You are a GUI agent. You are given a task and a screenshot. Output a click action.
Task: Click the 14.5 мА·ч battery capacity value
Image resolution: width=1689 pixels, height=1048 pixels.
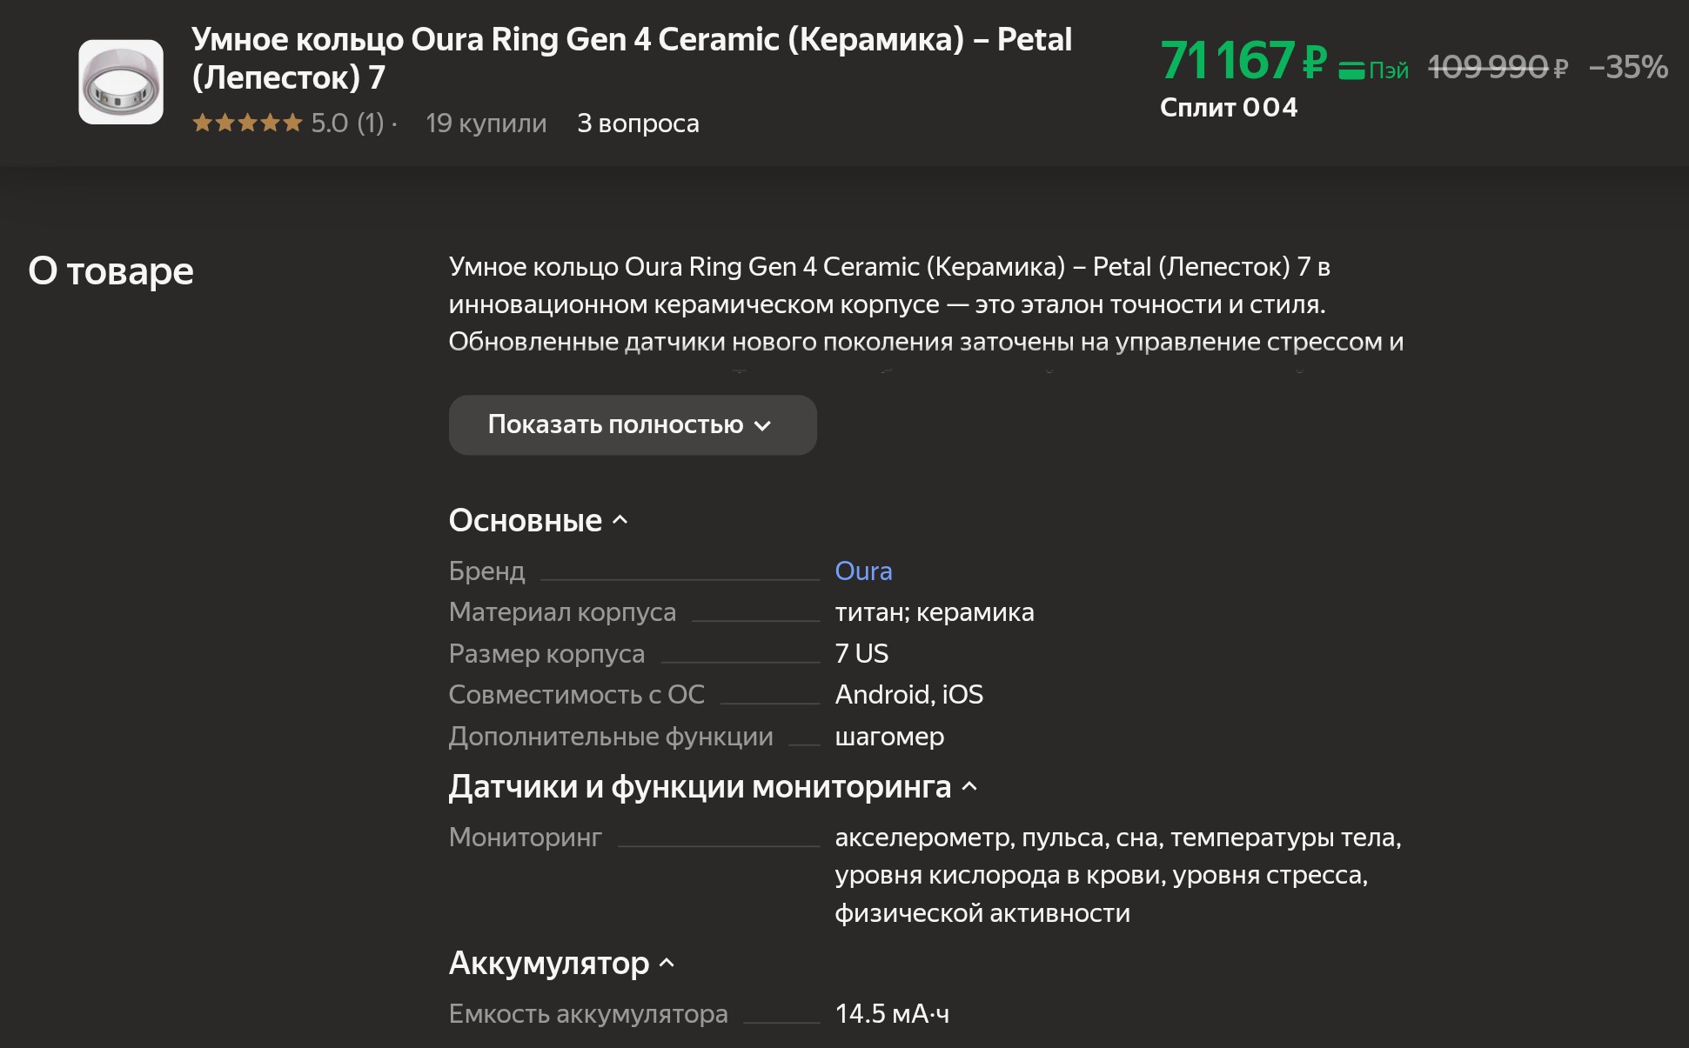point(892,1013)
